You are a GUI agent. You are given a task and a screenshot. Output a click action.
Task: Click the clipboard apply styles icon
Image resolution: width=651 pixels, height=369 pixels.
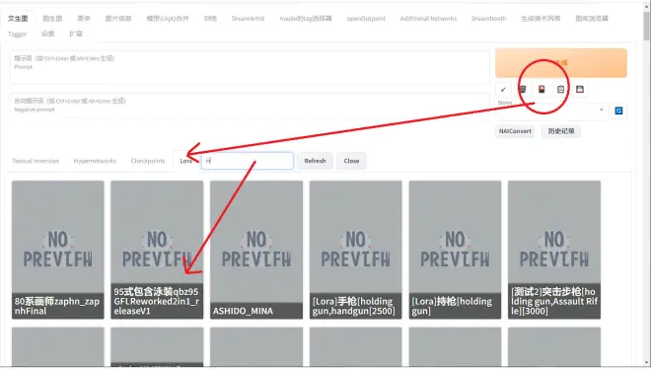(560, 89)
